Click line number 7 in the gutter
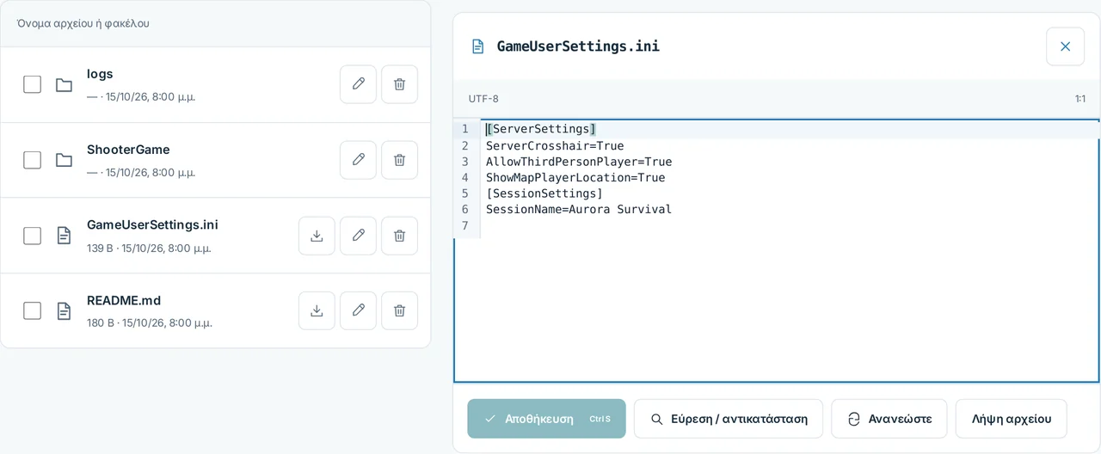 (464, 225)
